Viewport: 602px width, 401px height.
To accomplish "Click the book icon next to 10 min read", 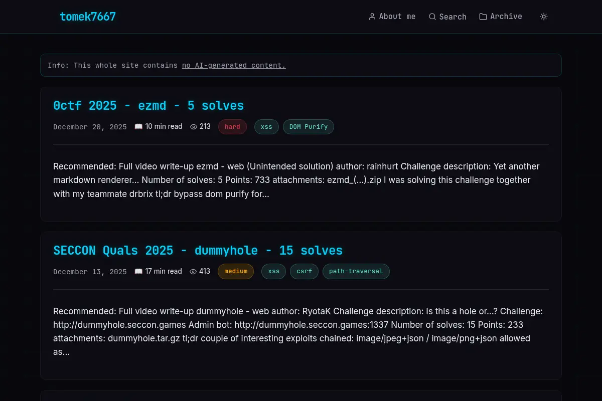I will [x=138, y=127].
